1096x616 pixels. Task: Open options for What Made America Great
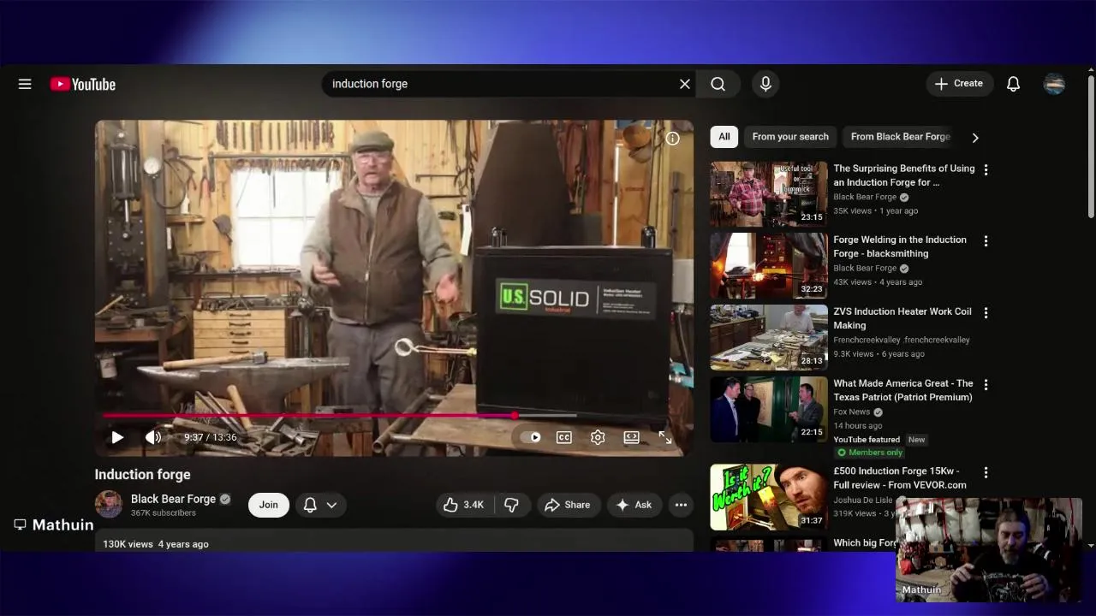(986, 385)
